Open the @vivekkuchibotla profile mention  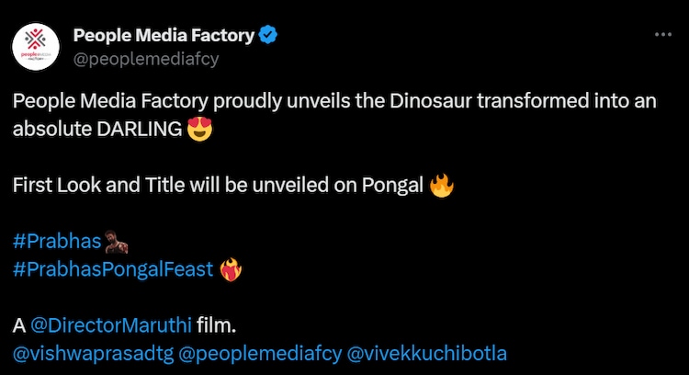click(427, 353)
